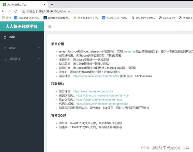193x152 pixels.
Task: Select 首页 in the sidebar menu
Action: click(22, 37)
